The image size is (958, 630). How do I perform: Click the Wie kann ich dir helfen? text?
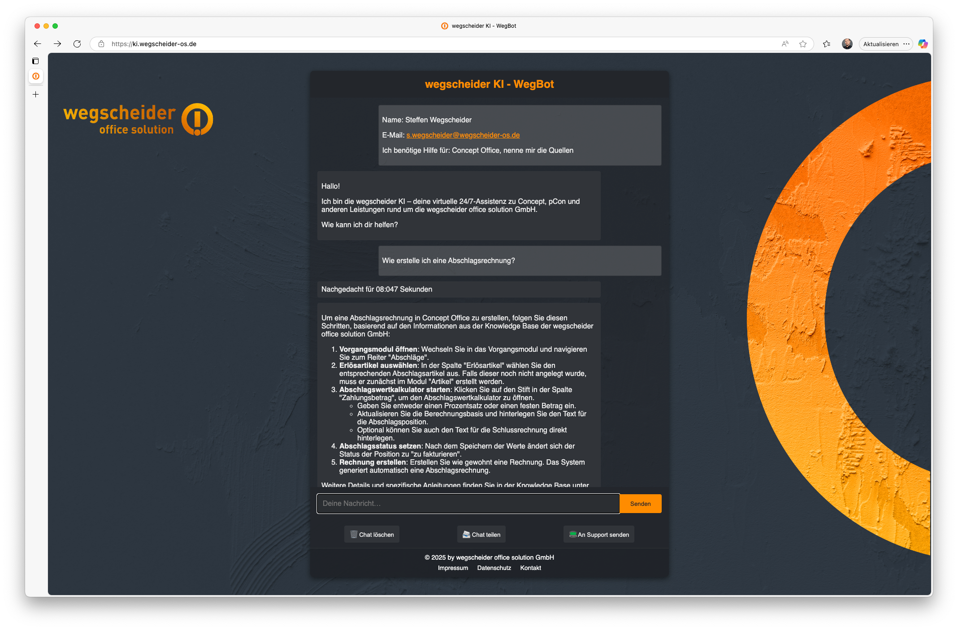tap(360, 225)
